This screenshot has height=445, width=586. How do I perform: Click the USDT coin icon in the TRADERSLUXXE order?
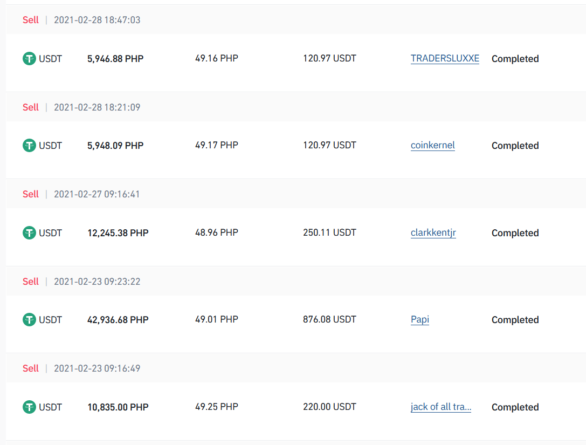29,58
